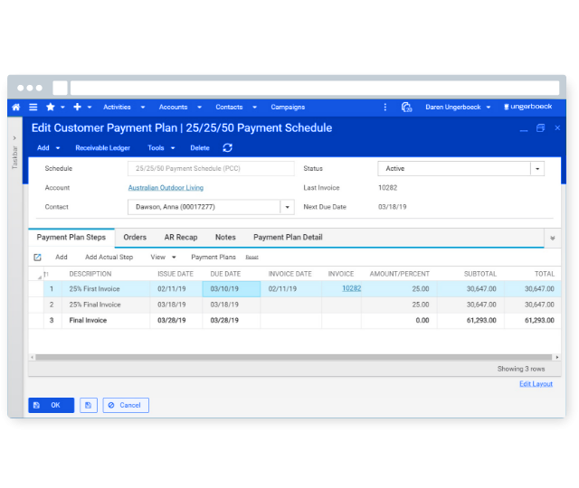The width and height of the screenshot is (579, 488).
Task: Switch to the AR Recap tab
Action: [180, 238]
